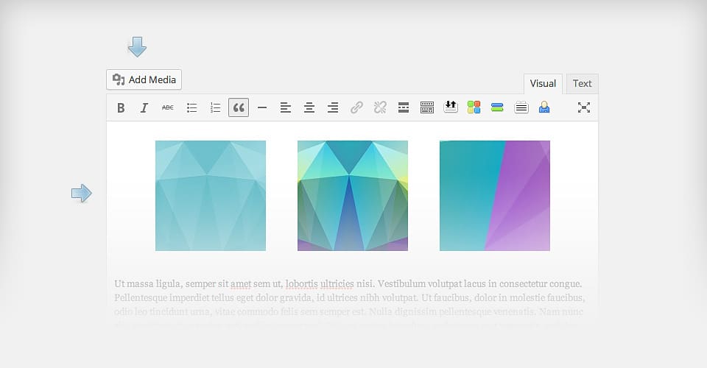Switch to the Visual editor tab
Image resolution: width=707 pixels, height=368 pixels.
click(x=543, y=84)
